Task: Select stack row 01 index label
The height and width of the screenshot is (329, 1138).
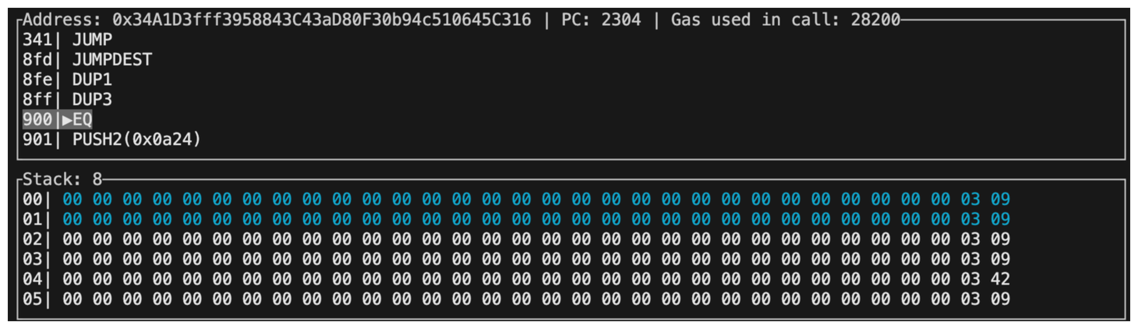Action: click(32, 219)
